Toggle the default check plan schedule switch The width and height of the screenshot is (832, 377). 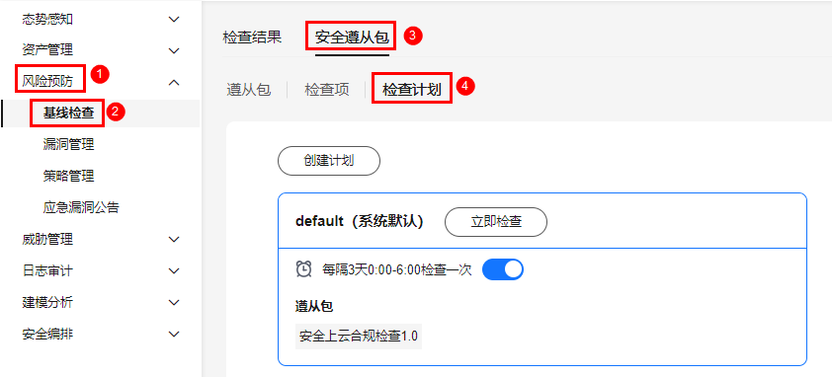pos(503,269)
